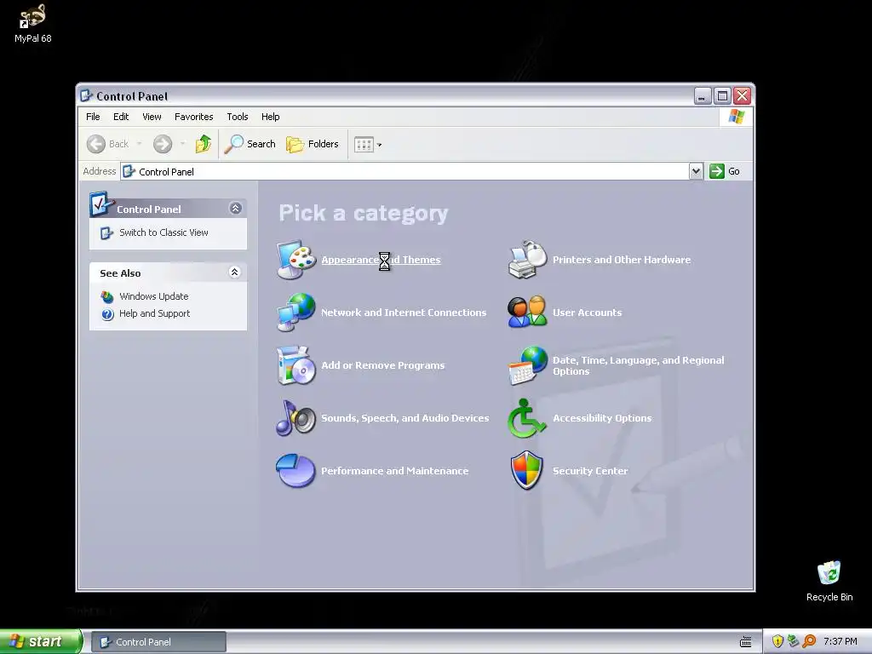Open the Views dropdown arrow
872x654 pixels.
pyautogui.click(x=379, y=145)
